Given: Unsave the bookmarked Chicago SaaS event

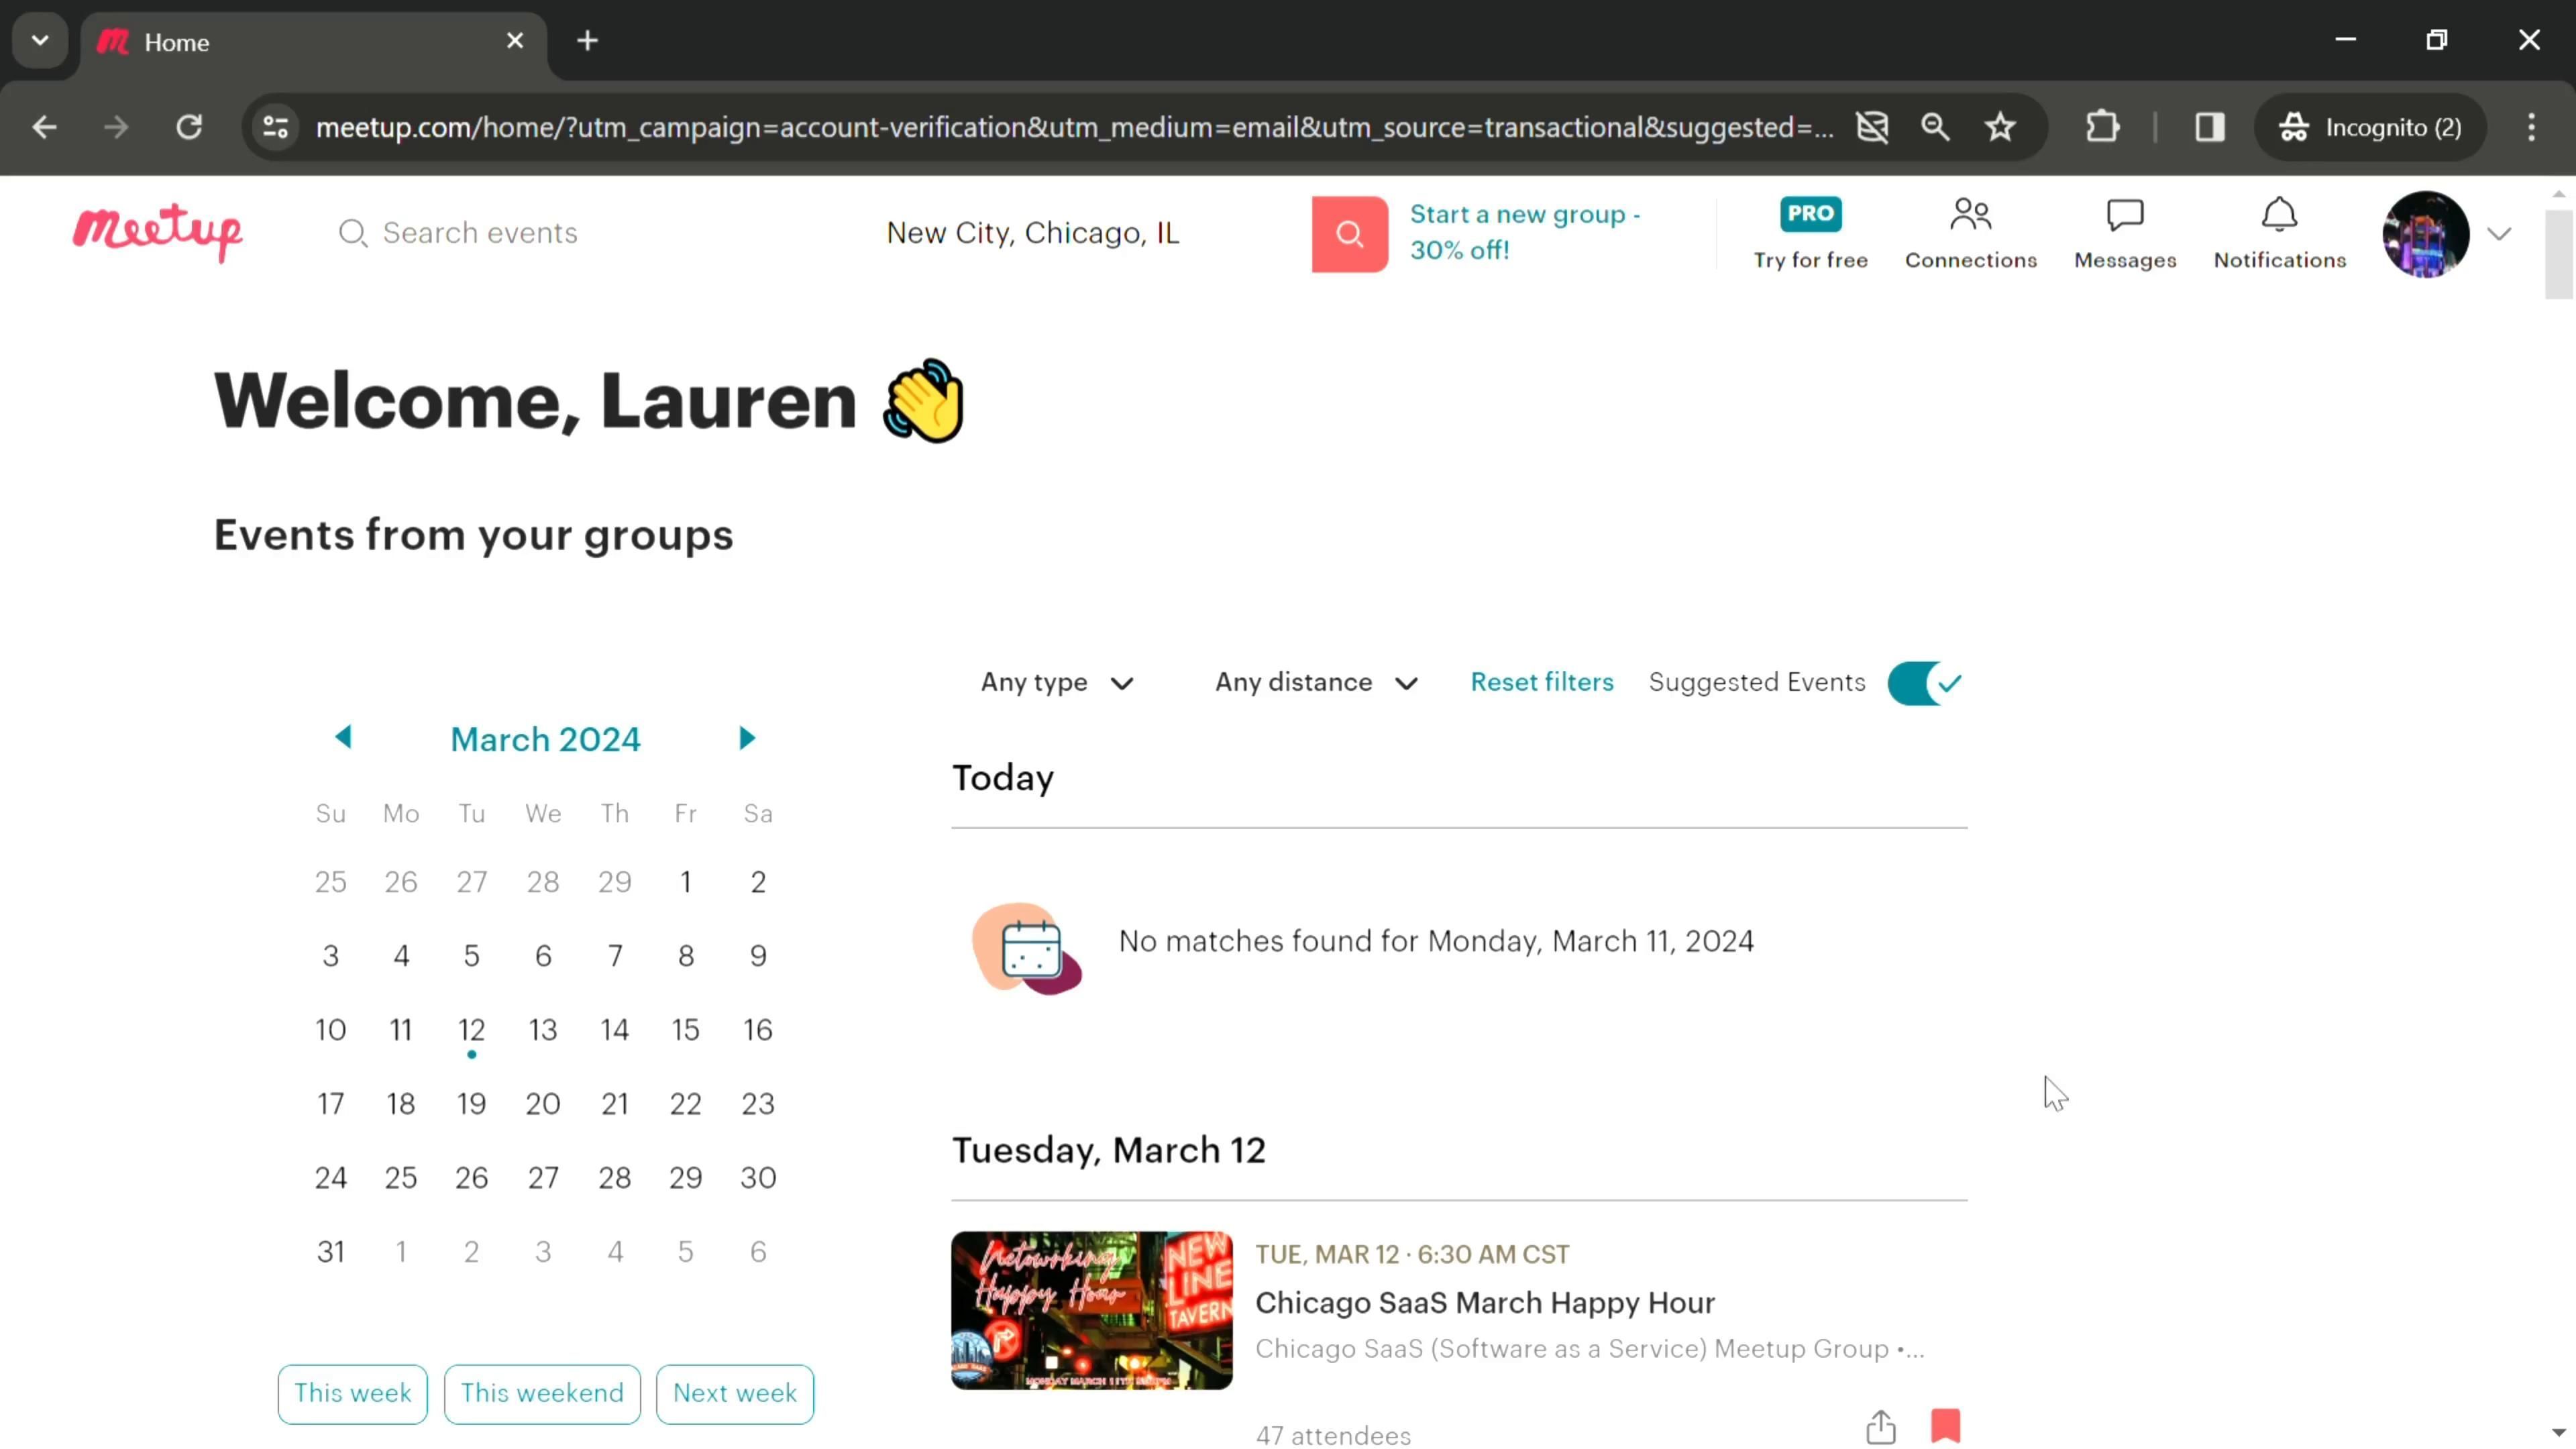Looking at the screenshot, I should coord(1945,1425).
